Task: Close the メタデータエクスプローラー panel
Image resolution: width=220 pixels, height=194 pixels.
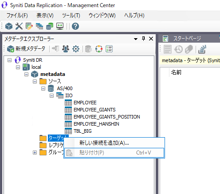Action: (151, 39)
